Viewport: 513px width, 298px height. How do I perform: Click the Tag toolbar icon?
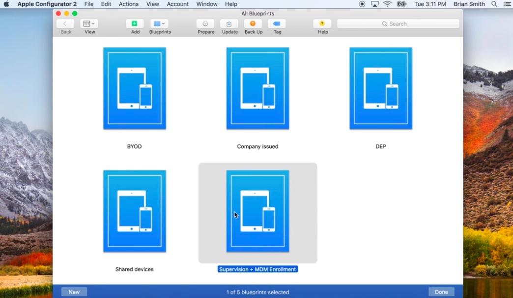[277, 24]
